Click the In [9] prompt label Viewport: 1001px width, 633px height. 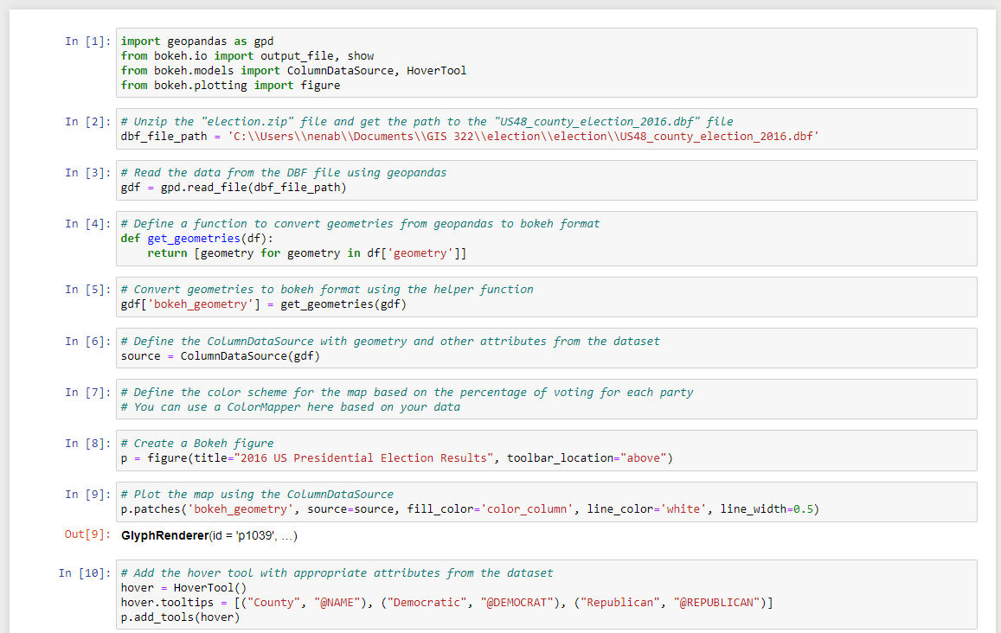coord(89,493)
